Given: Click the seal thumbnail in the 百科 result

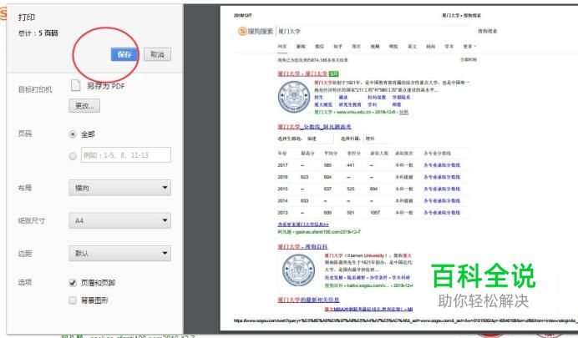Looking at the screenshot, I should pos(298,270).
